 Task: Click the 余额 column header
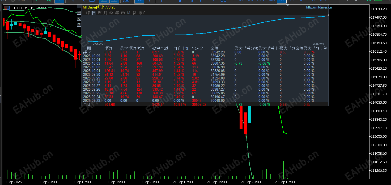pyautogui.click(x=214, y=48)
